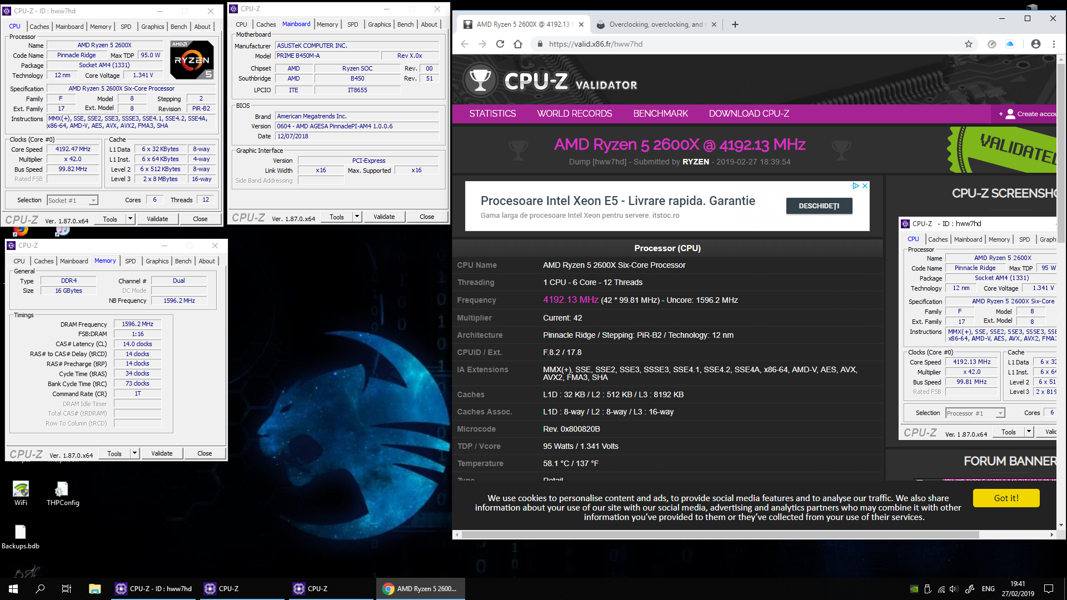Open volume control in system tray
Screen dimensions: 1067x600
point(954,589)
